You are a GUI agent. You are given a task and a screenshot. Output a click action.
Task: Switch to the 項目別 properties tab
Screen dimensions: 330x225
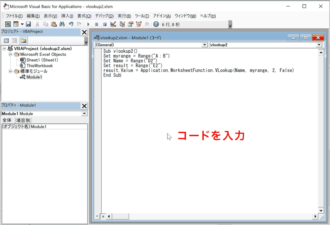pos(23,120)
